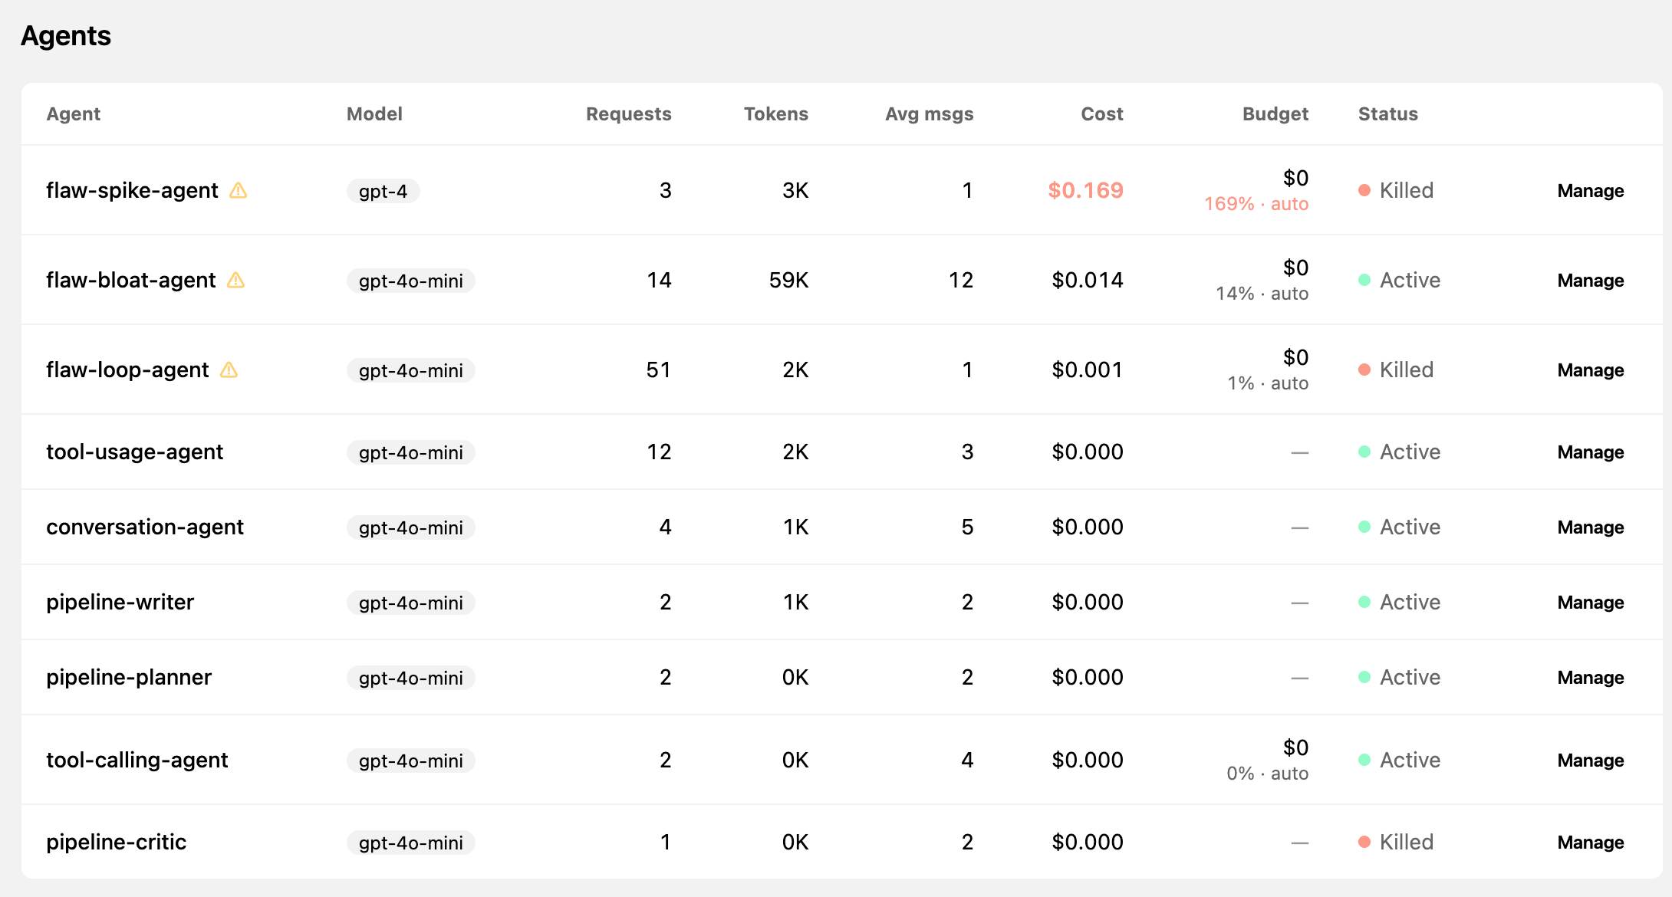Click the Agents page heading

pyautogui.click(x=66, y=36)
